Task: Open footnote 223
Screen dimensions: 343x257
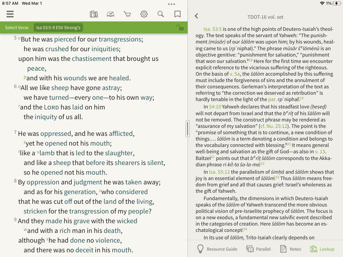Action: (x=276, y=177)
